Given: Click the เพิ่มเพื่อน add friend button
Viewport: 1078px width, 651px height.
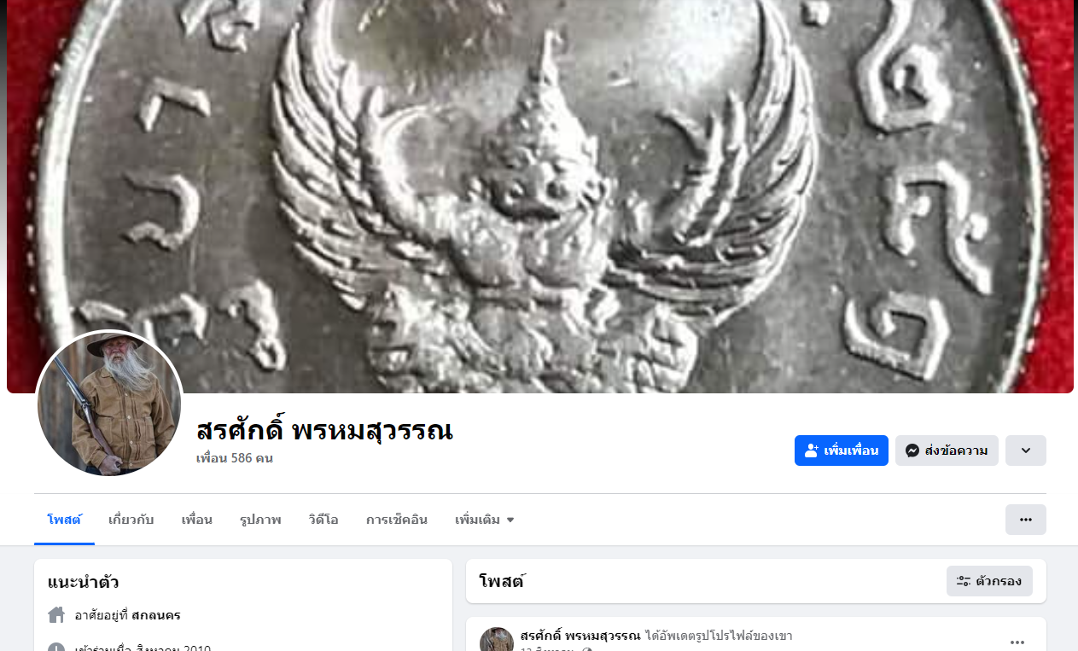Looking at the screenshot, I should click(841, 450).
